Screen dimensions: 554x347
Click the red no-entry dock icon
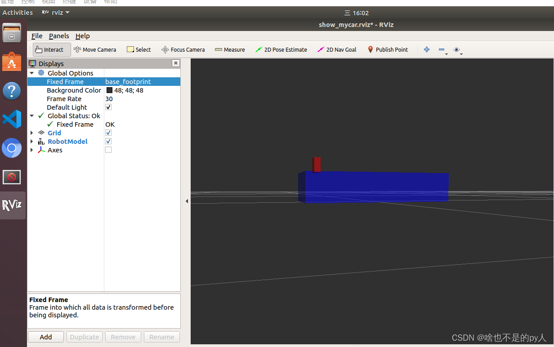click(12, 177)
